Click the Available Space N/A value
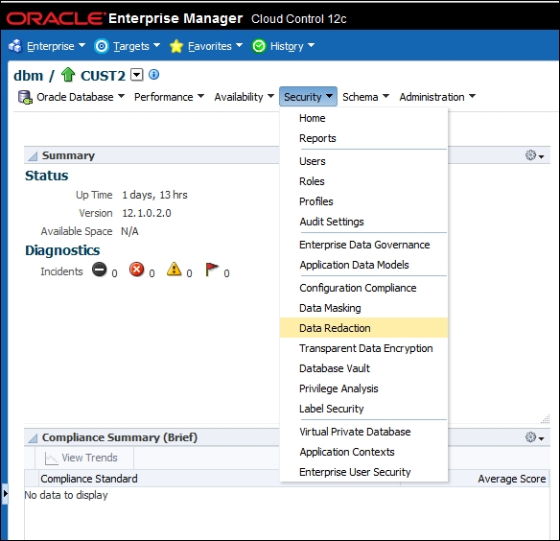This screenshot has width=560, height=541. tap(129, 231)
